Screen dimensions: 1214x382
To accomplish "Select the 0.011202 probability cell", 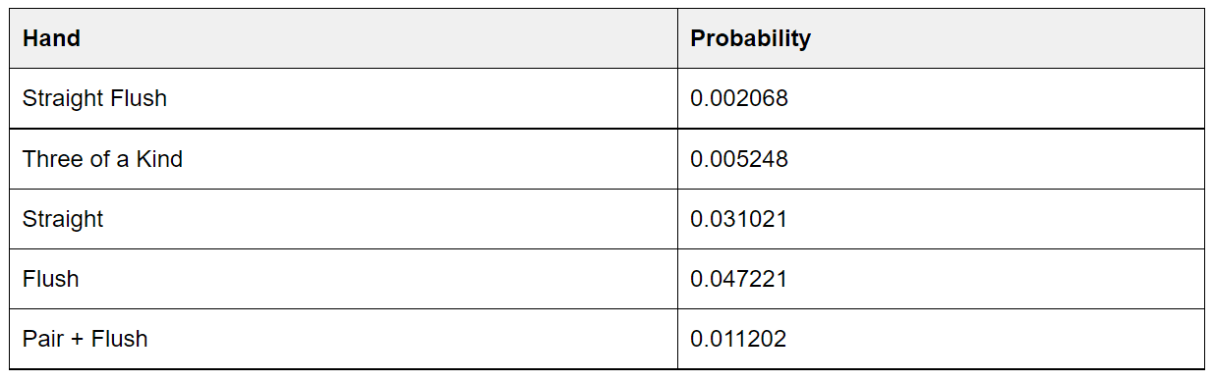I will (941, 339).
